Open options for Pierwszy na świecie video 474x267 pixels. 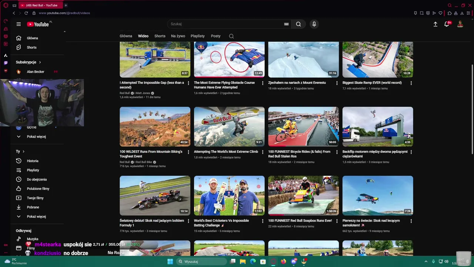[x=411, y=221]
